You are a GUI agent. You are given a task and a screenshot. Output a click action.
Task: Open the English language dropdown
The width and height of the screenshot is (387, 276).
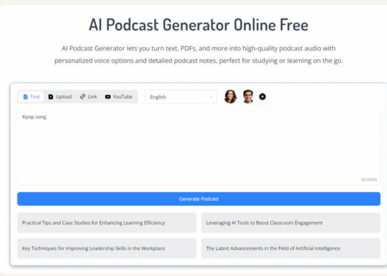click(x=180, y=97)
